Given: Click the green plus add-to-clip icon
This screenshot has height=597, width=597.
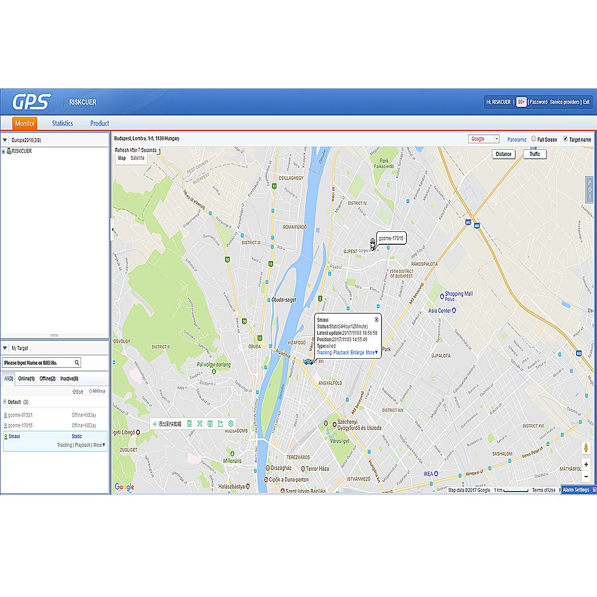Looking at the screenshot, I should coord(155,424).
